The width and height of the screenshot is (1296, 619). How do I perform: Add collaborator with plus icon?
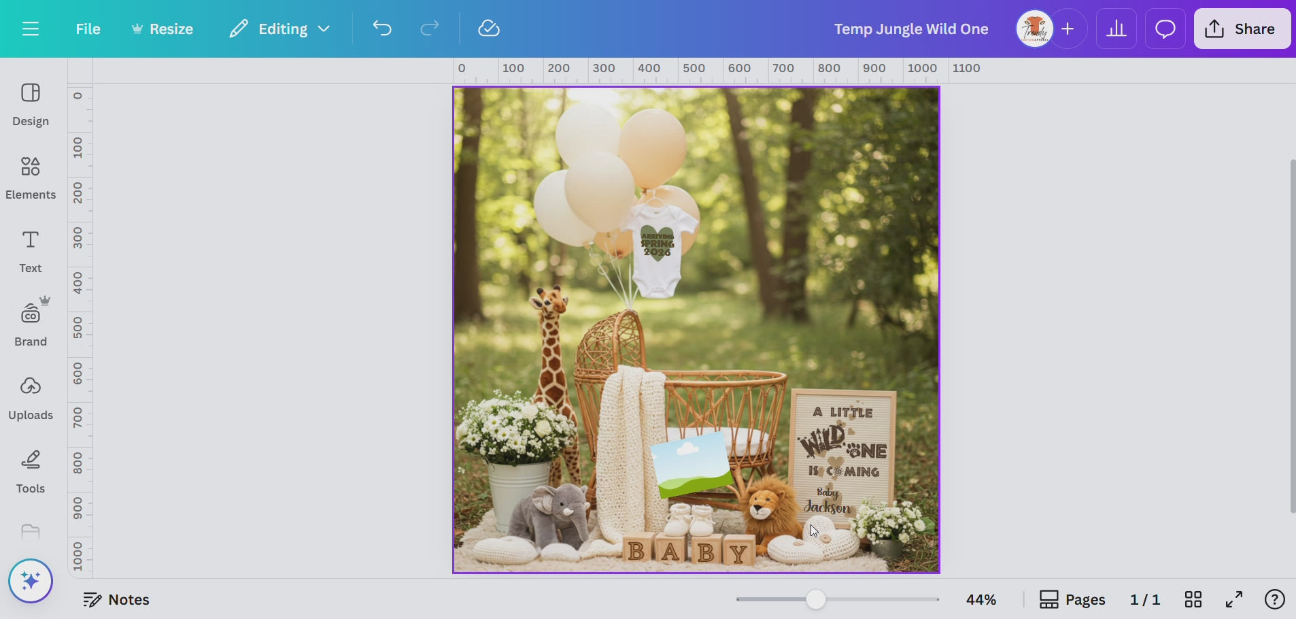coord(1068,29)
